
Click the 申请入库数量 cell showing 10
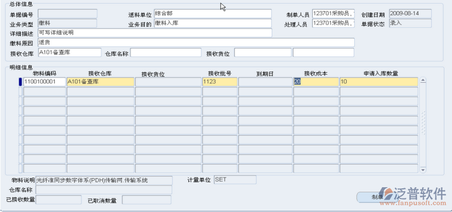click(x=379, y=82)
